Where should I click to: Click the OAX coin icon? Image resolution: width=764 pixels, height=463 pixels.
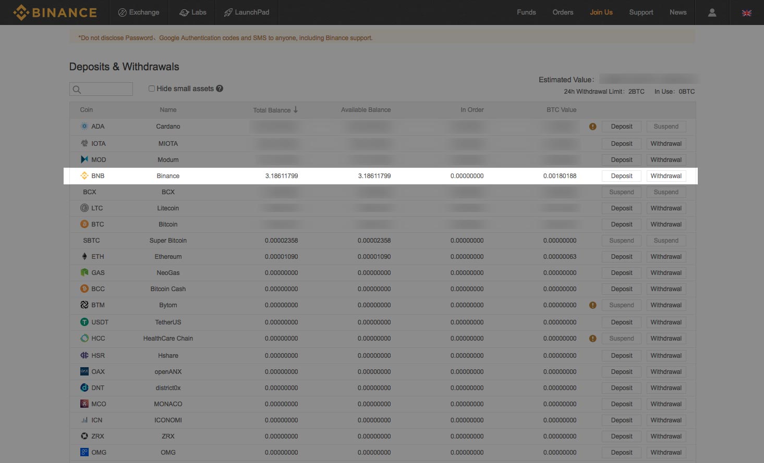[84, 371]
